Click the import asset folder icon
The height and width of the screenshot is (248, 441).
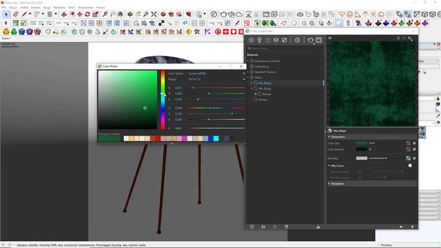click(263, 227)
